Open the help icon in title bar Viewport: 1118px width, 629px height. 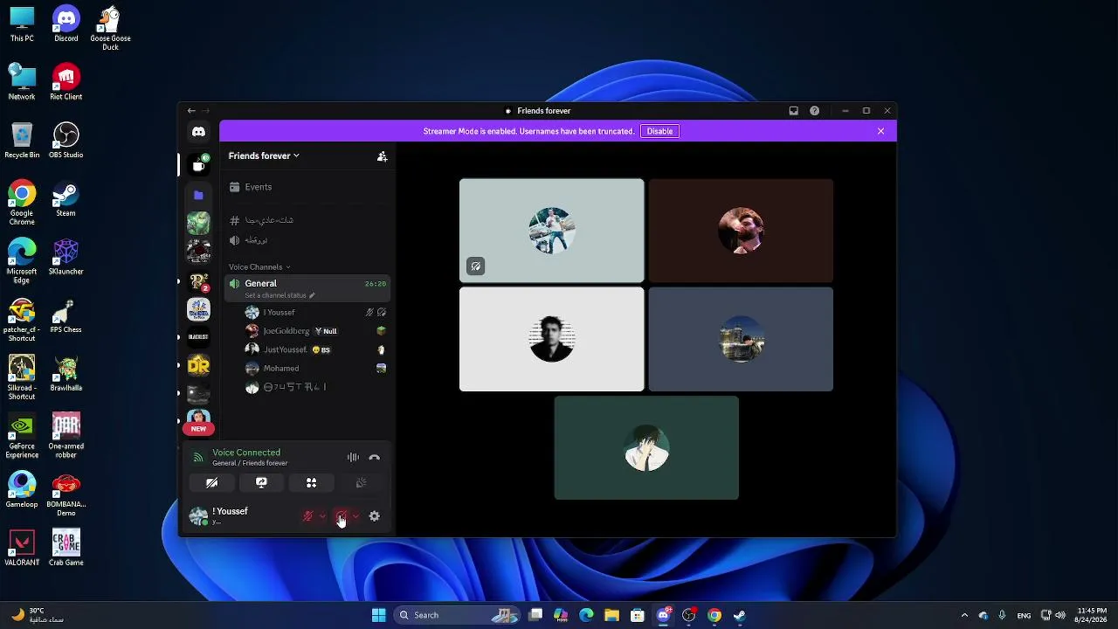(x=814, y=111)
